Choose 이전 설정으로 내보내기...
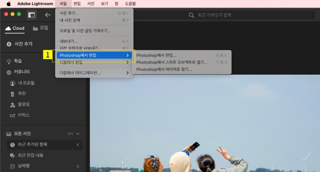The height and width of the screenshot is (172, 320). tap(94, 48)
